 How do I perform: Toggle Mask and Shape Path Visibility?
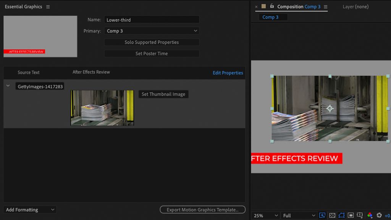(341, 215)
